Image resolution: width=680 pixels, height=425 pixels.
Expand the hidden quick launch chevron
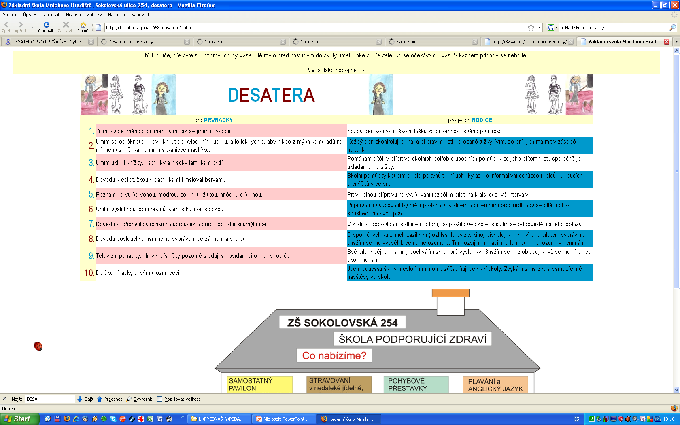pos(182,416)
